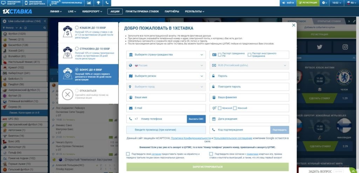Screen dimensions: 359x173
Task: Click the promo code input field
Action: (x=166, y=130)
